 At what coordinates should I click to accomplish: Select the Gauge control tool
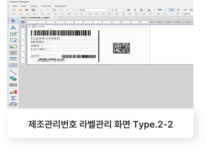(x=13, y=105)
